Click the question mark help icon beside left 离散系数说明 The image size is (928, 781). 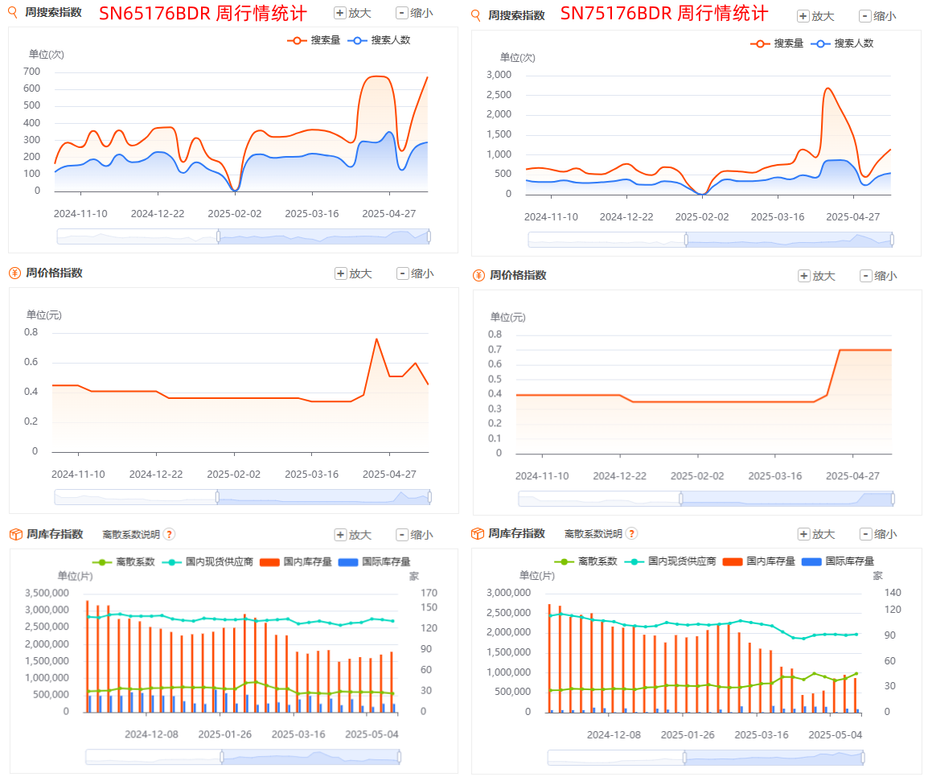click(x=170, y=534)
